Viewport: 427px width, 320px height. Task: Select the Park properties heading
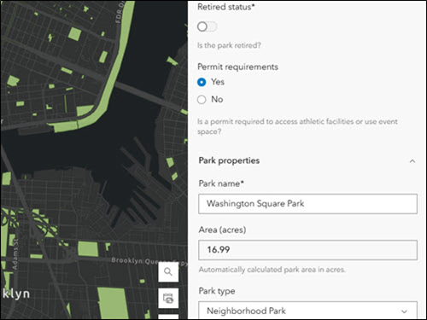click(229, 160)
